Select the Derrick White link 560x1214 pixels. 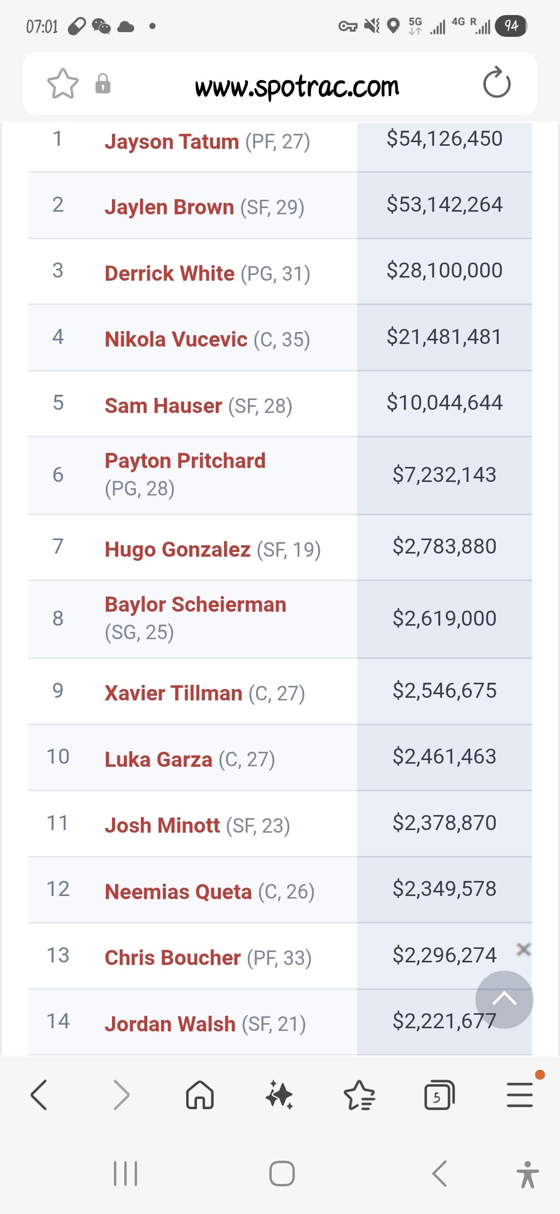click(170, 273)
